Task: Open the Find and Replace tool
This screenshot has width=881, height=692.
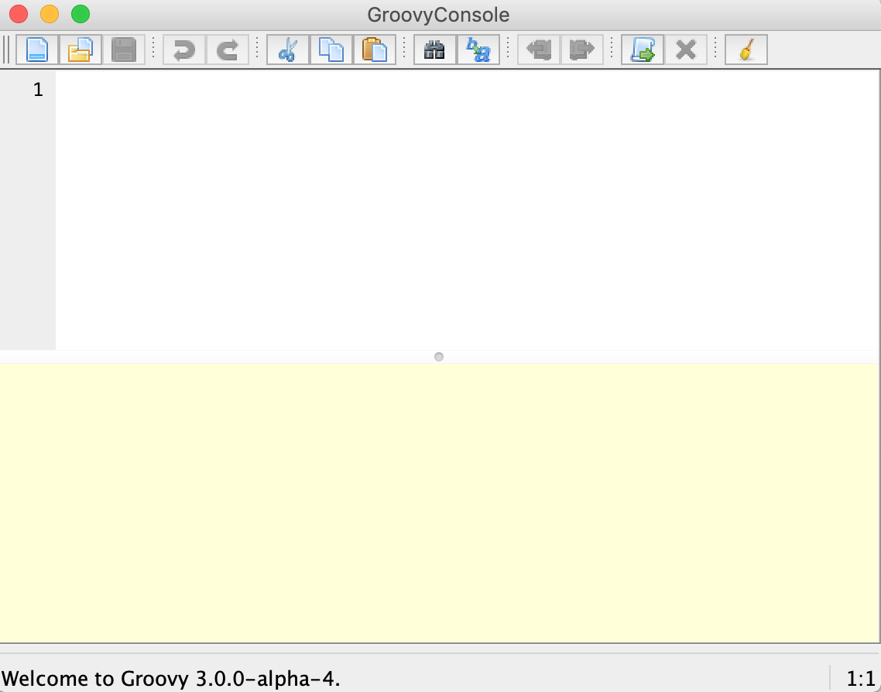Action: (478, 50)
